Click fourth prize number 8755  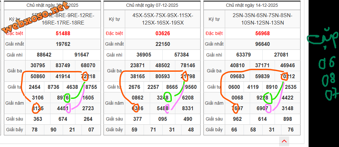pyautogui.click(x=91, y=87)
